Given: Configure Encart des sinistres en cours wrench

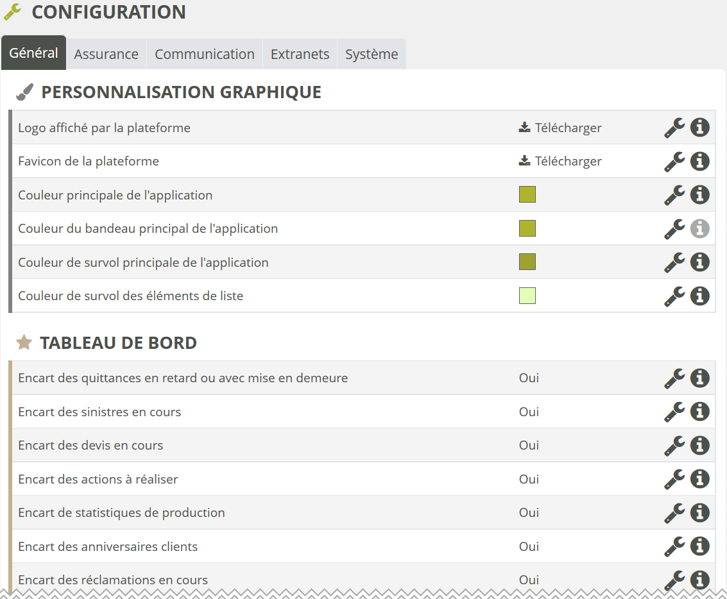Looking at the screenshot, I should (674, 412).
